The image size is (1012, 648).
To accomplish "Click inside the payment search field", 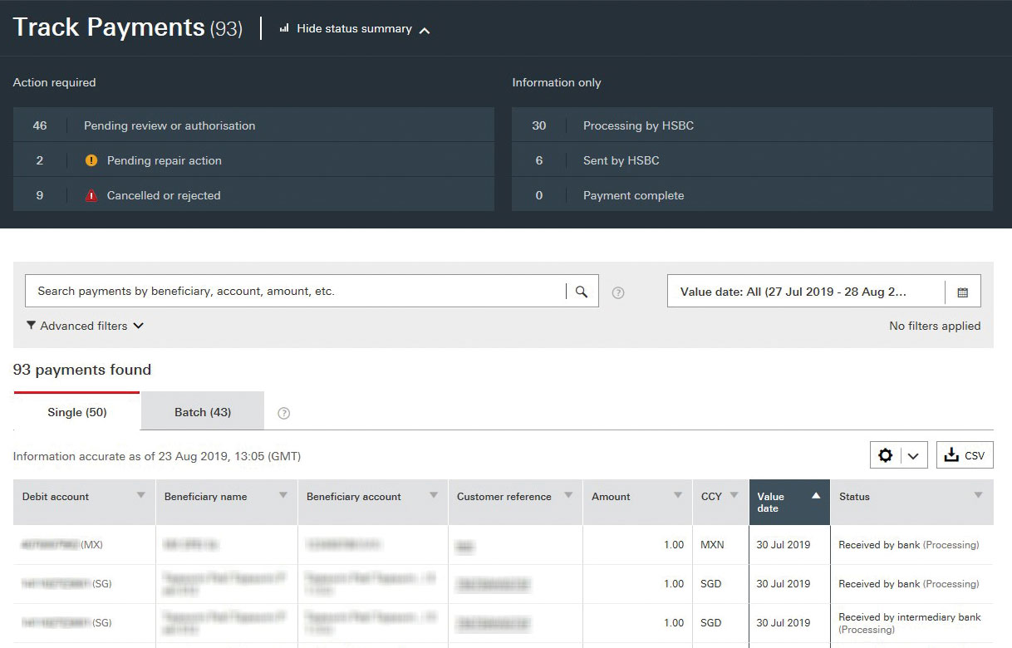I will pyautogui.click(x=291, y=291).
